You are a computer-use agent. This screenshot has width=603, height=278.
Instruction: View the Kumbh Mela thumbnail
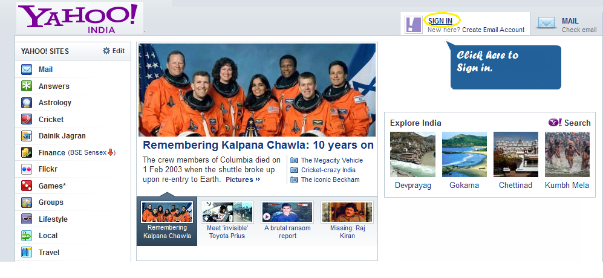pyautogui.click(x=567, y=154)
